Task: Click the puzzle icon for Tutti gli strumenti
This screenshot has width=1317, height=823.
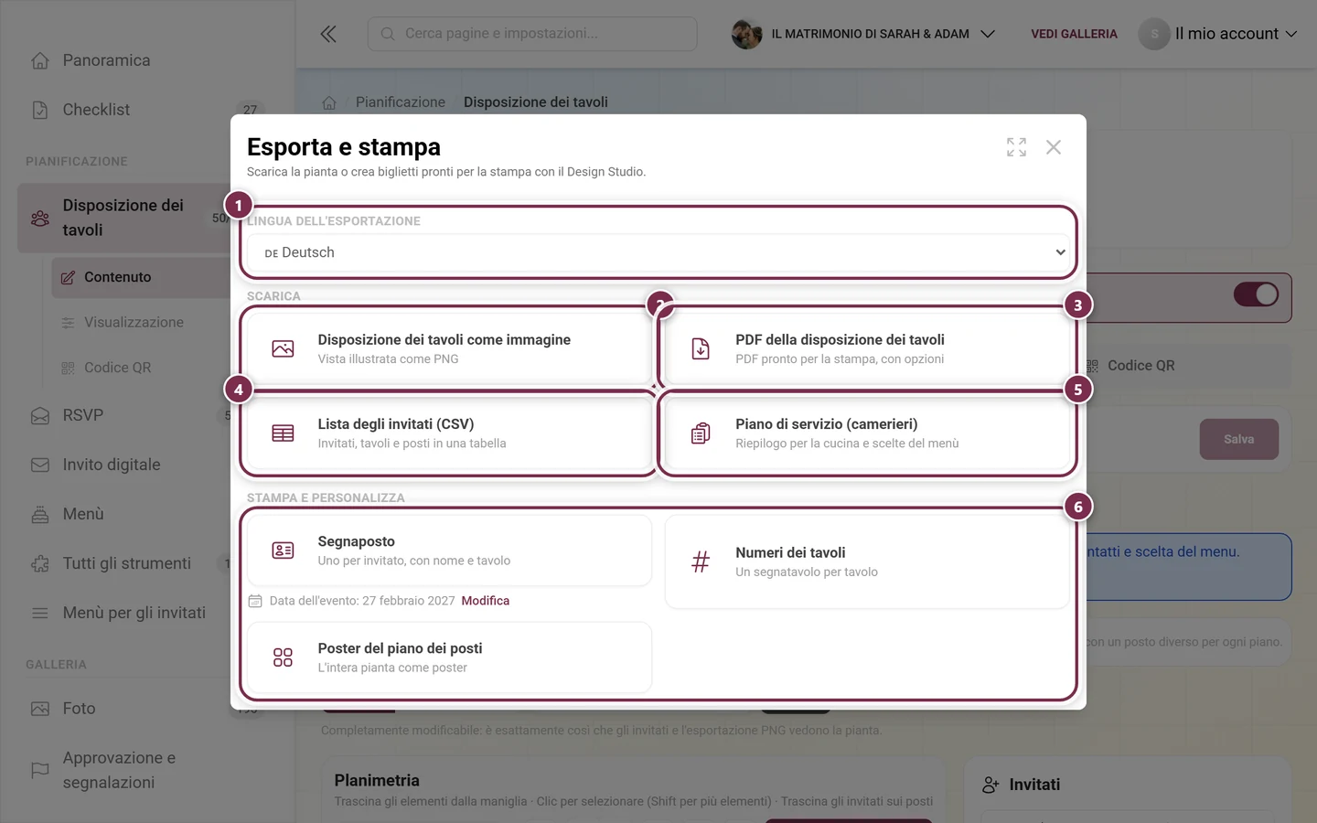Action: coord(40,563)
